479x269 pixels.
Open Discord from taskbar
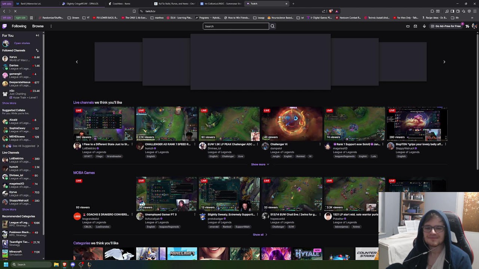73,265
